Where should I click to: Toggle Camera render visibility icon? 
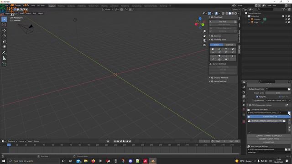point(289,19)
